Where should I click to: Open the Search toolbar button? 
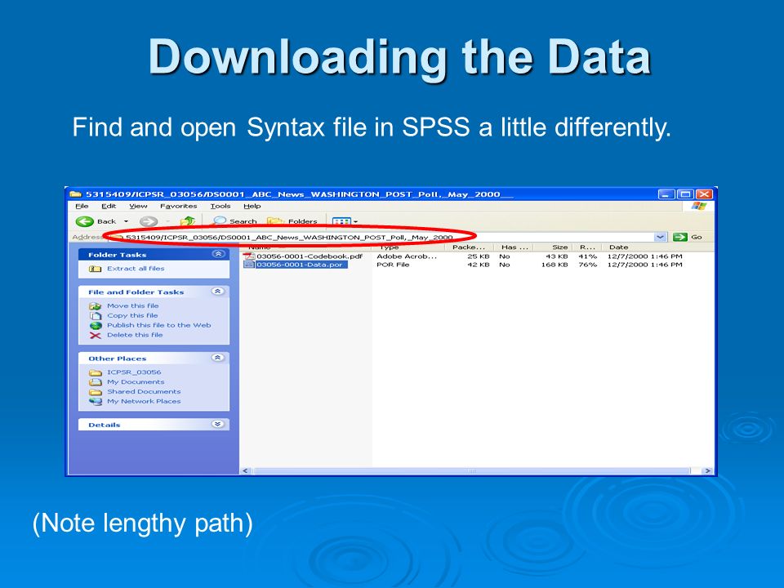pos(234,221)
